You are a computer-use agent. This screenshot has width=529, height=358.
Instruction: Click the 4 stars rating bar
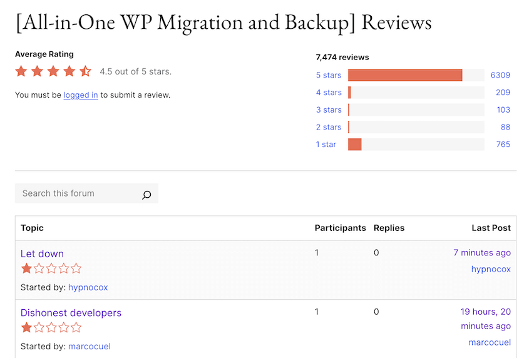(x=416, y=93)
